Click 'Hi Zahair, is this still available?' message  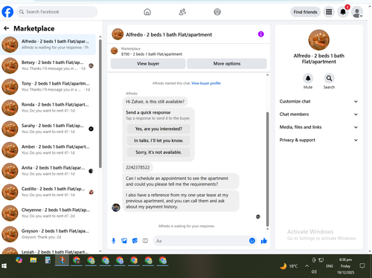(x=155, y=102)
